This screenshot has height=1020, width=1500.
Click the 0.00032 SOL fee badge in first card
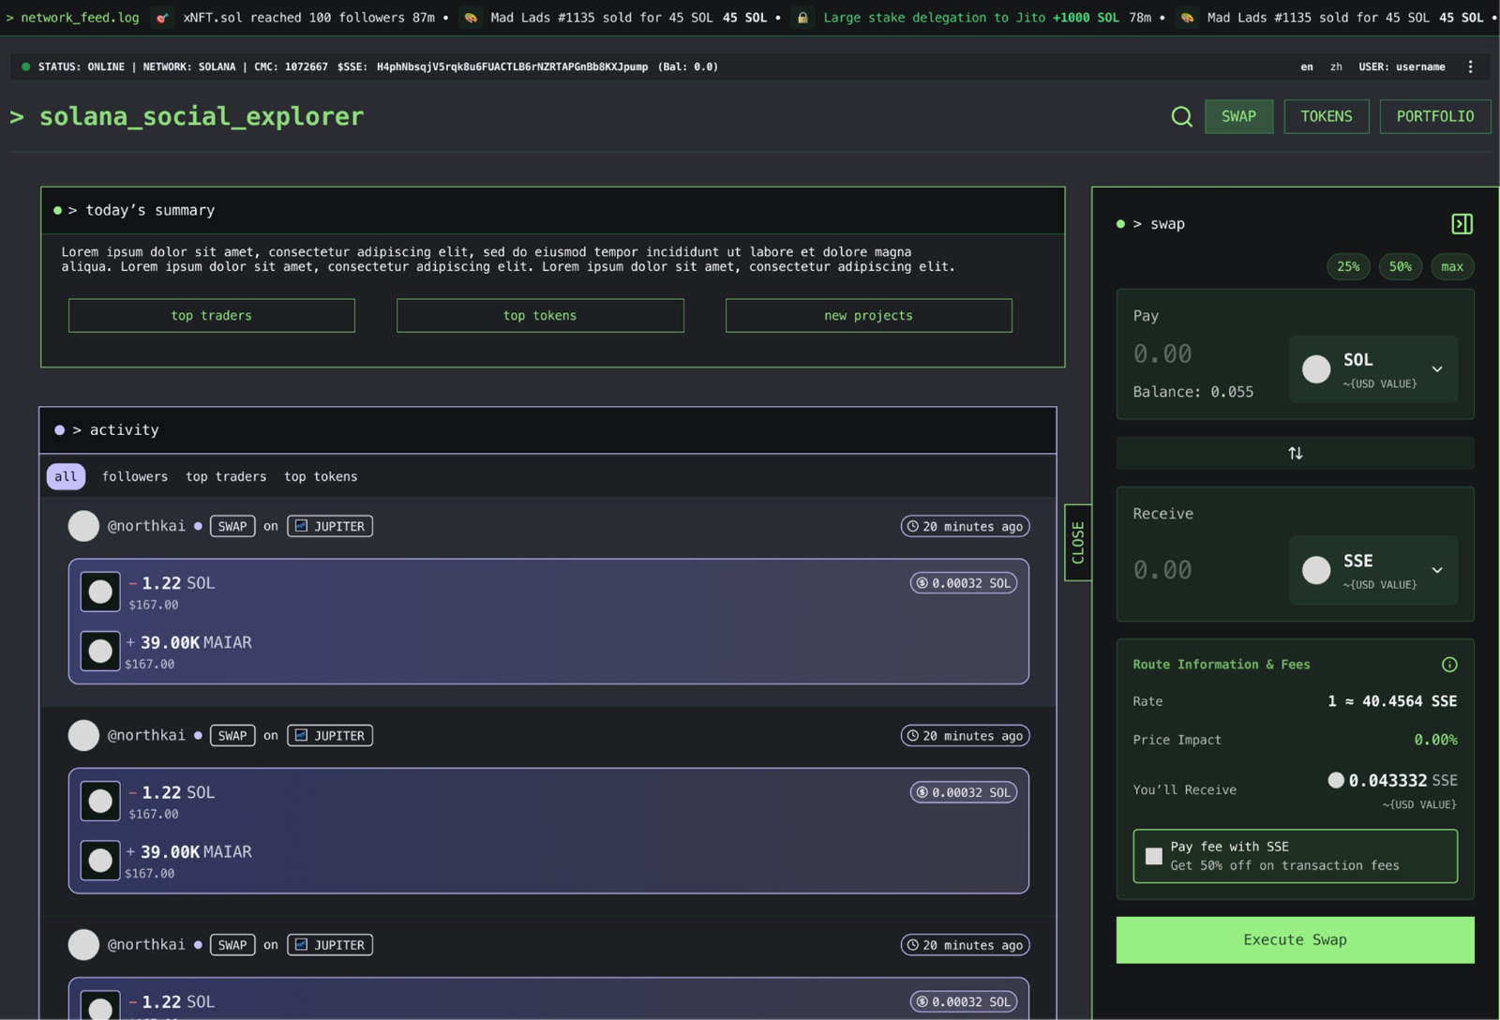(x=963, y=583)
